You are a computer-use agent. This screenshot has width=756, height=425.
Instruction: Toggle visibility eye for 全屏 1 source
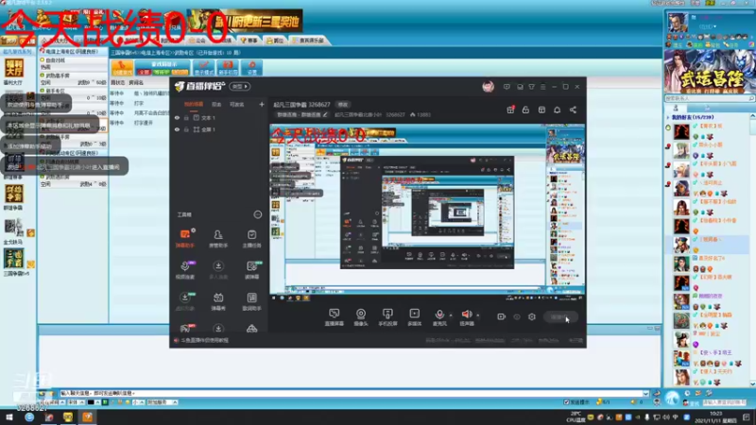[x=177, y=129]
